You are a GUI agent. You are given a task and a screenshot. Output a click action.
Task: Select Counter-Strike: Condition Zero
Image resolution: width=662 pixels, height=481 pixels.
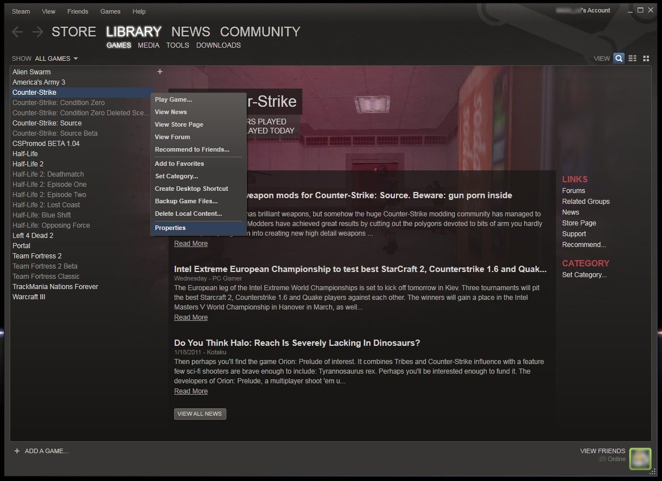tap(58, 103)
